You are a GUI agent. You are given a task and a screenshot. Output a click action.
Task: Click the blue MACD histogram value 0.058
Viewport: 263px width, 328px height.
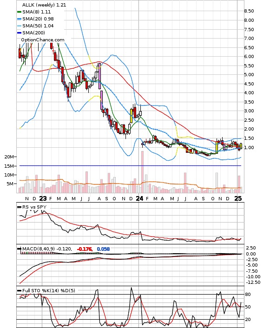(x=103, y=249)
